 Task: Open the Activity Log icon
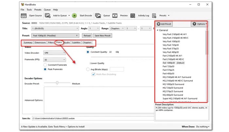132,15
